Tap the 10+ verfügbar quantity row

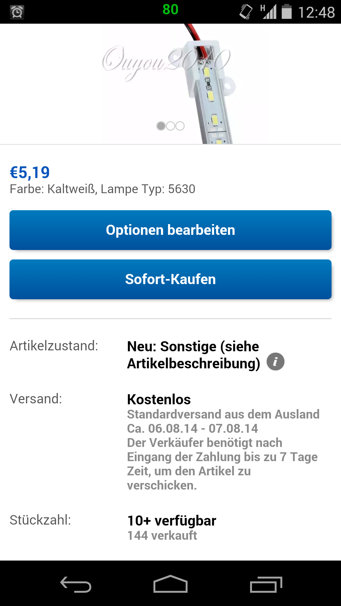coord(172,521)
